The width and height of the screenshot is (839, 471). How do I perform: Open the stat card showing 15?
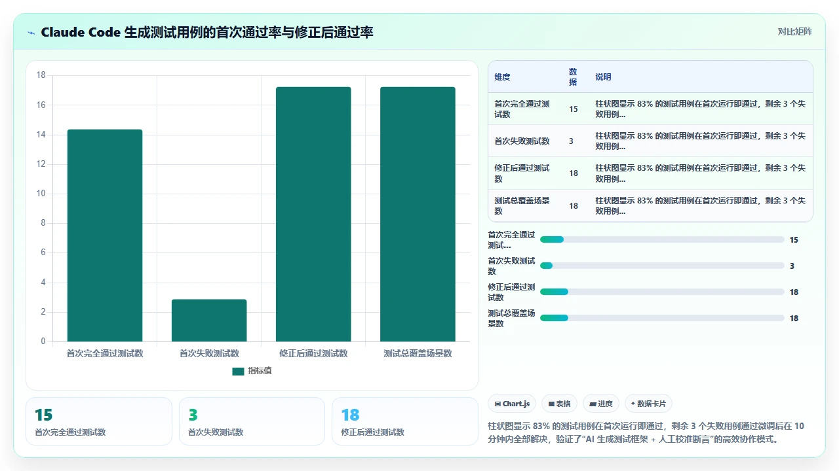[99, 421]
